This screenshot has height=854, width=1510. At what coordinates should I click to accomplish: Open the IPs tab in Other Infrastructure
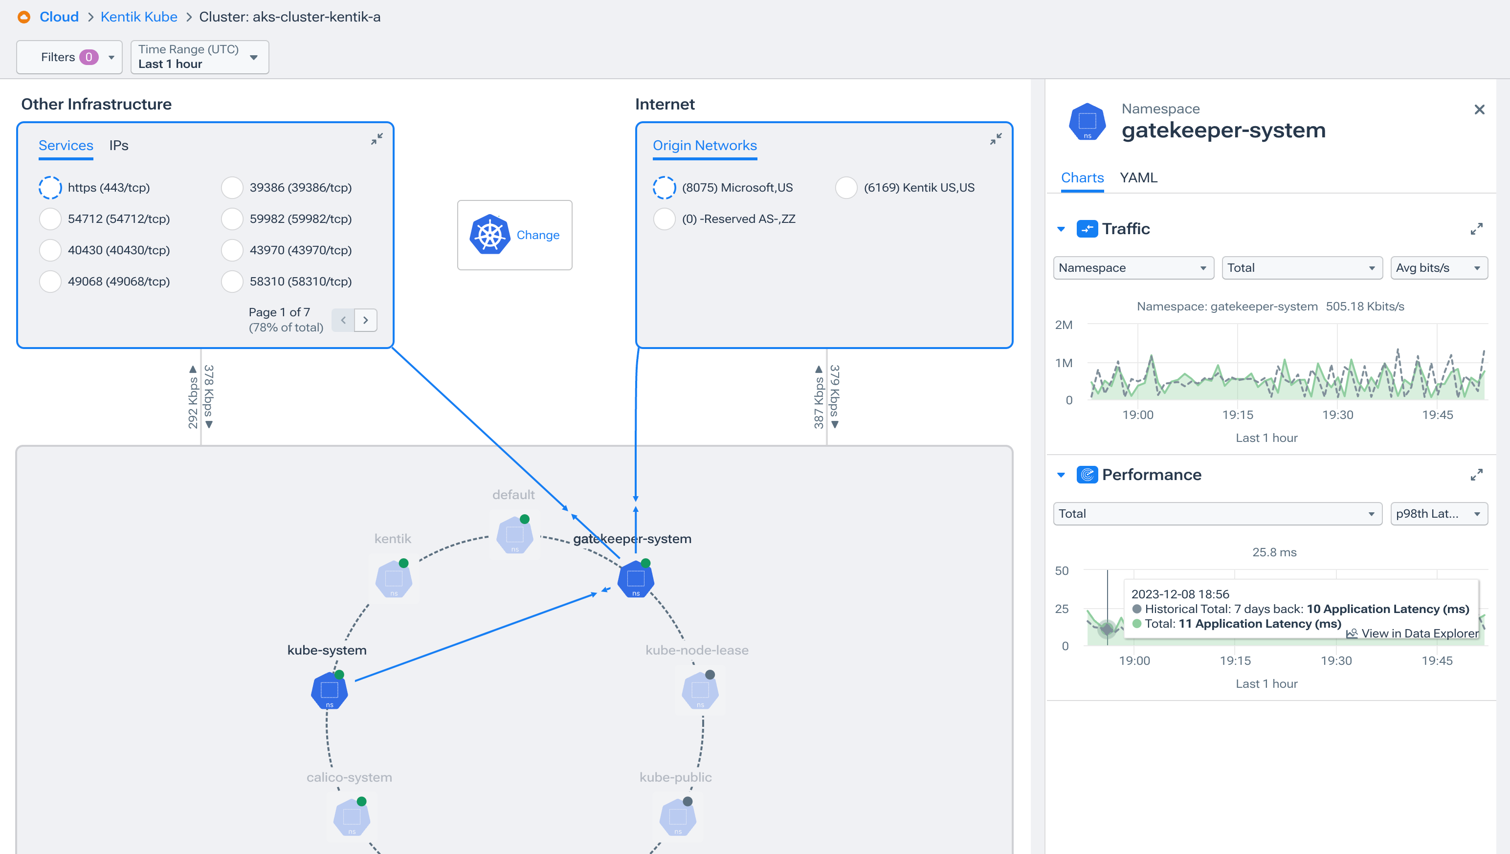pyautogui.click(x=119, y=145)
